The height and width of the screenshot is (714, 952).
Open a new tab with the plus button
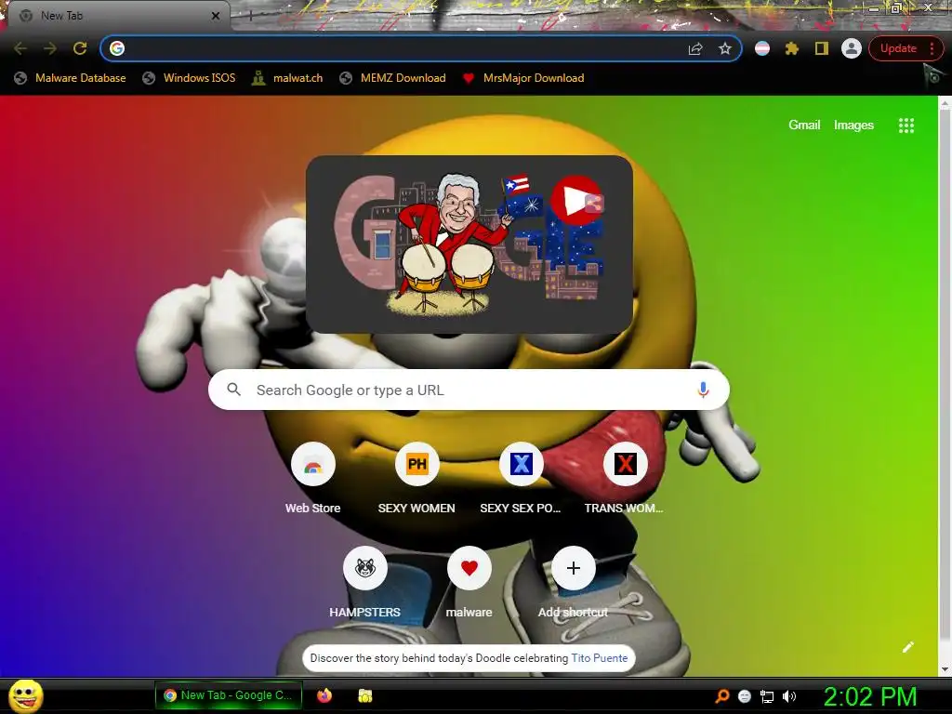pos(251,15)
